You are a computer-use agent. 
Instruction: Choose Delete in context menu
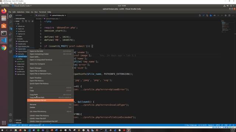coord(51,107)
